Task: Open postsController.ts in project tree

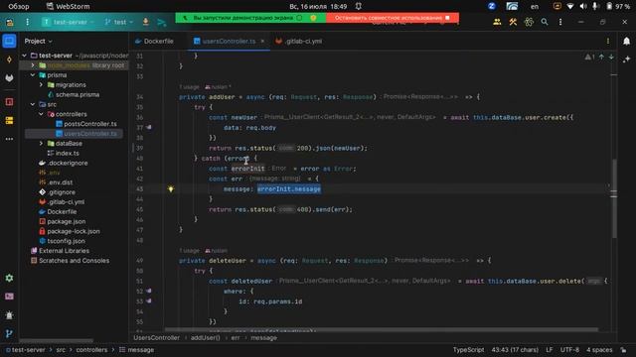Action: 86,124
